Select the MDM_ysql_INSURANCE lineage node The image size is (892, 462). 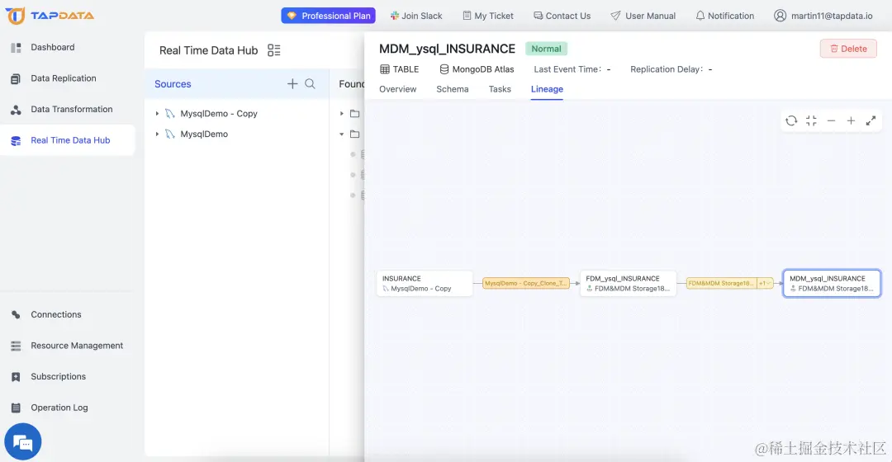coord(832,283)
